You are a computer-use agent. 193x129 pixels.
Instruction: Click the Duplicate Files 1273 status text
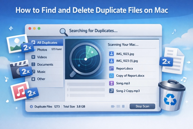(47, 107)
